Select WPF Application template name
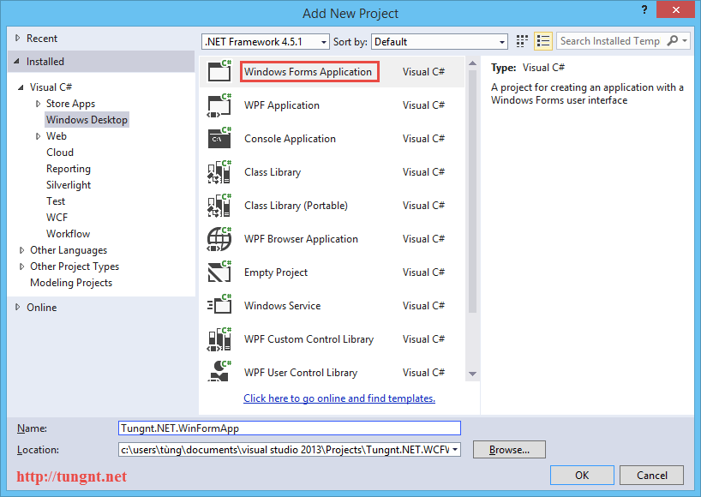 [x=282, y=105]
